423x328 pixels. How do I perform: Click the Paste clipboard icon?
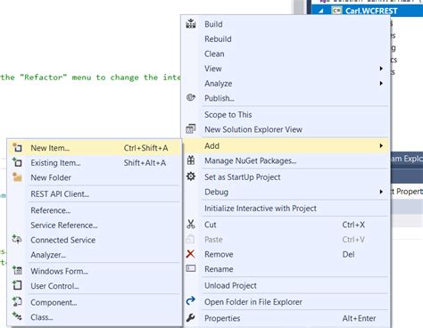[x=191, y=239]
